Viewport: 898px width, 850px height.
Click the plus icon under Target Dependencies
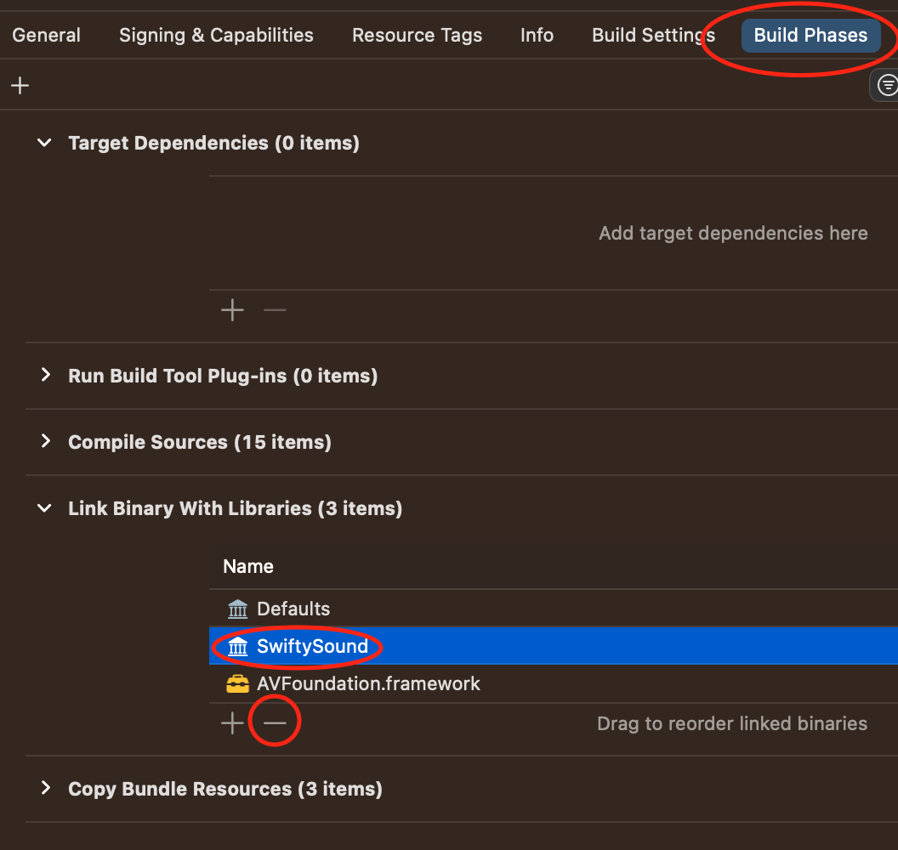point(231,309)
